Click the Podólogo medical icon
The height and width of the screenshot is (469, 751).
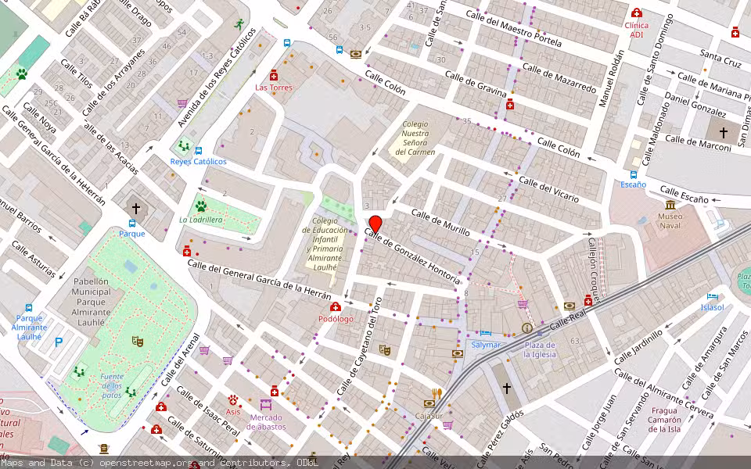pyautogui.click(x=336, y=306)
